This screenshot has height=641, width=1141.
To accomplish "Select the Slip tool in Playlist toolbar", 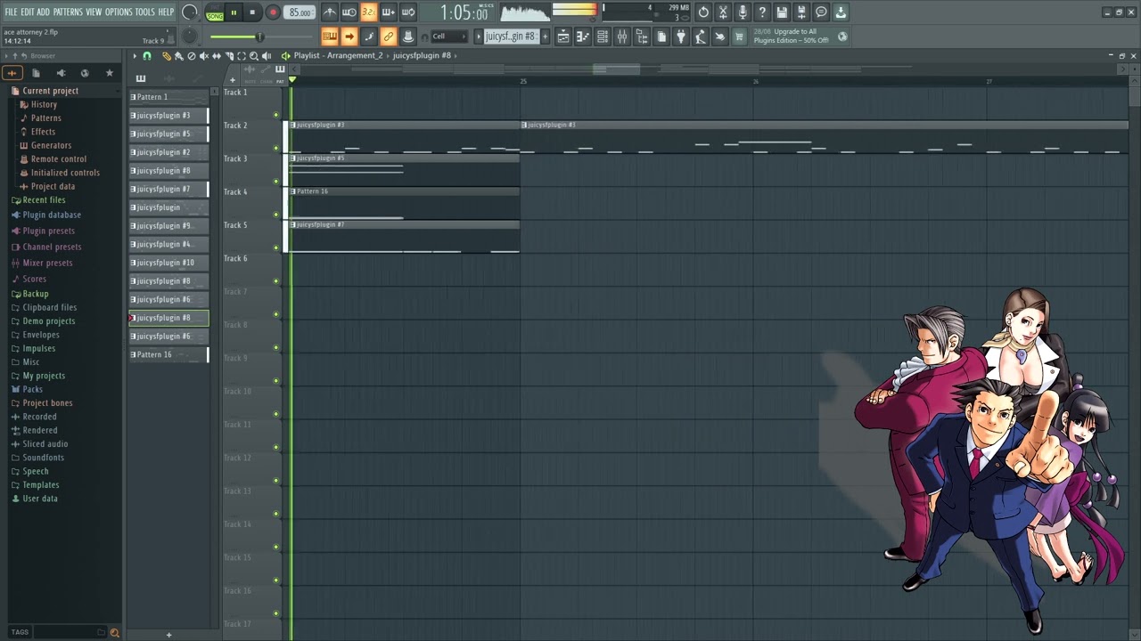I will [217, 56].
